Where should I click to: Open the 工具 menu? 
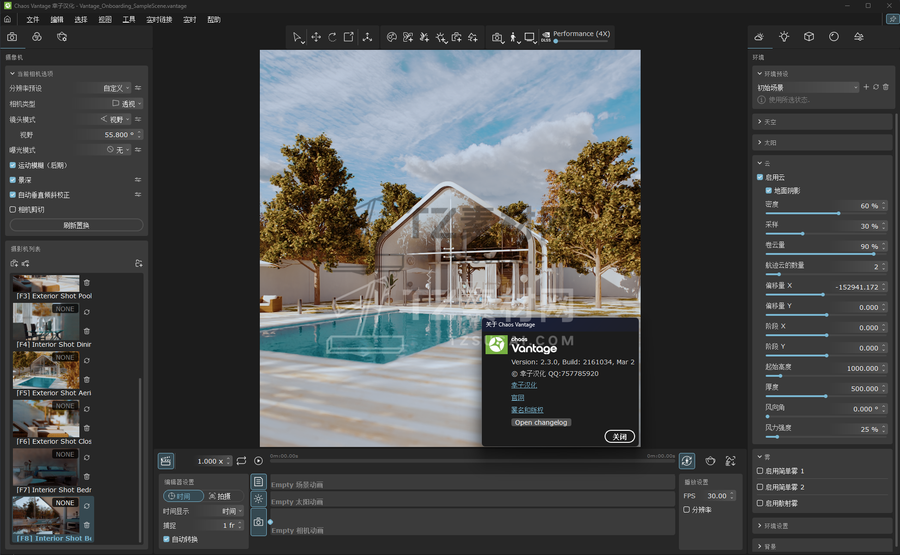point(129,19)
